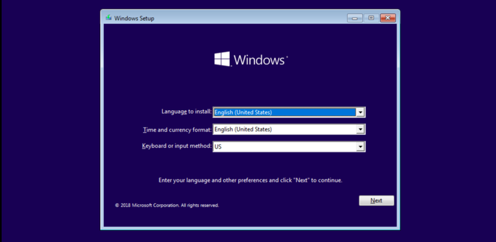Click the four-pane Windows logo
The width and height of the screenshot is (496, 242).
click(x=222, y=59)
